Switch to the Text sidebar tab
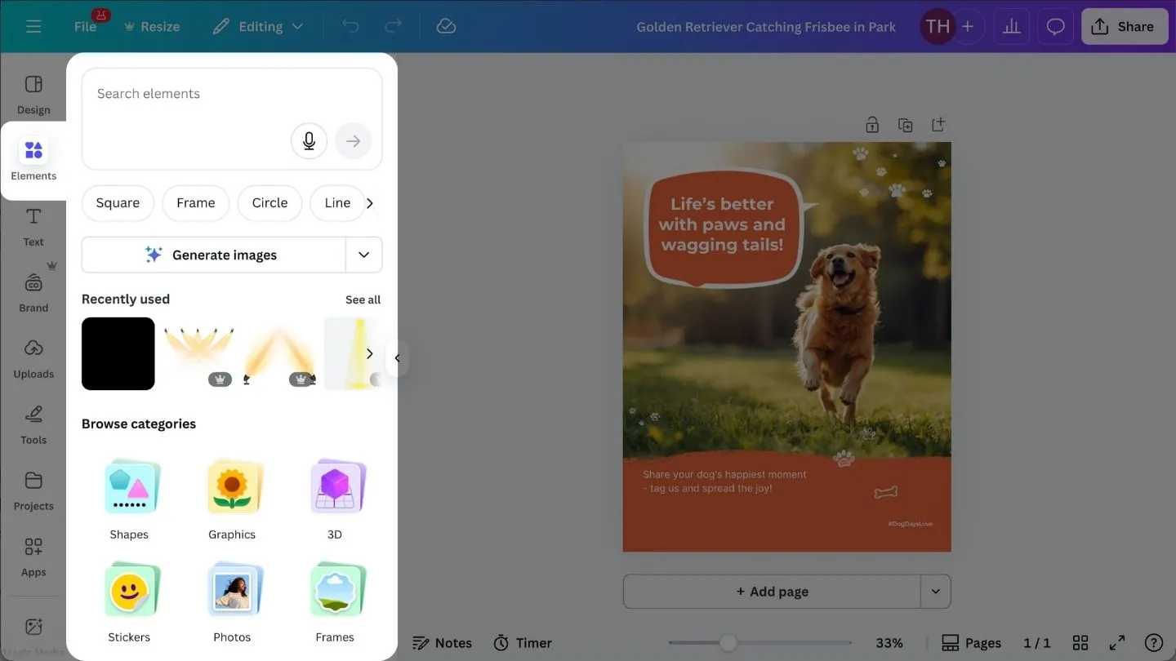The height and width of the screenshot is (661, 1176). 33,226
